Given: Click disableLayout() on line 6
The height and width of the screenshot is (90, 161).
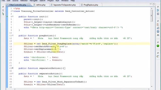Looking at the screenshot, I should (64, 22).
